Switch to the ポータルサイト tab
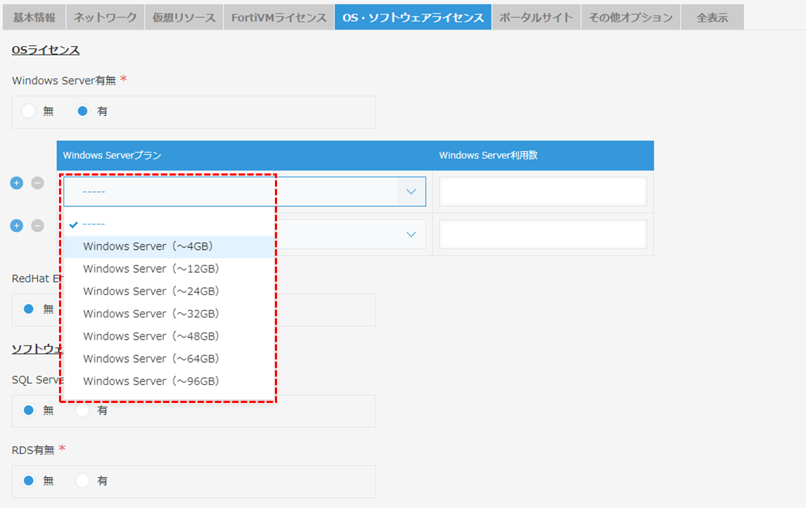Image resolution: width=806 pixels, height=508 pixels. [x=536, y=17]
